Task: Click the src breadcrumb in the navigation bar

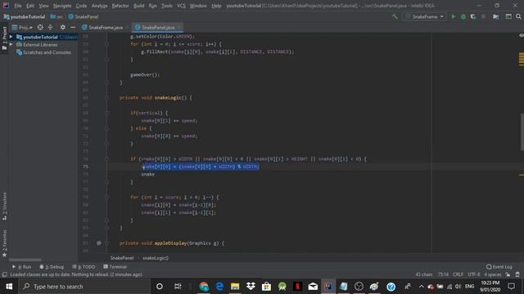Action: (56, 16)
